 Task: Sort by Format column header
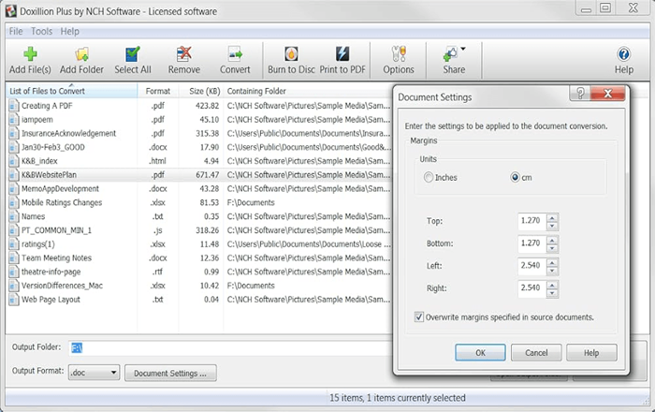pos(158,91)
